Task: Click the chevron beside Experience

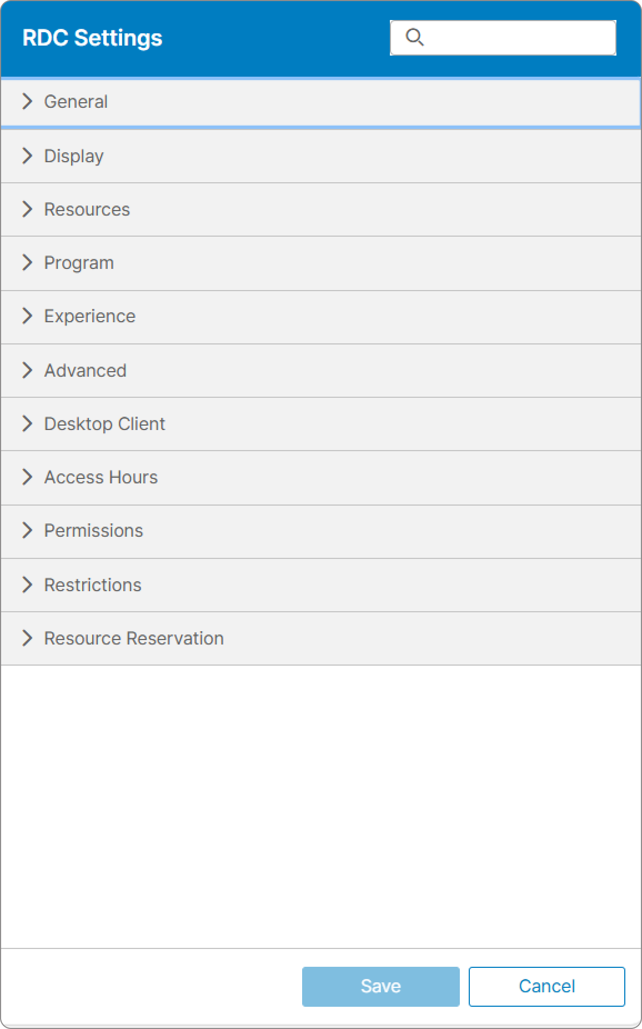Action: click(x=27, y=316)
